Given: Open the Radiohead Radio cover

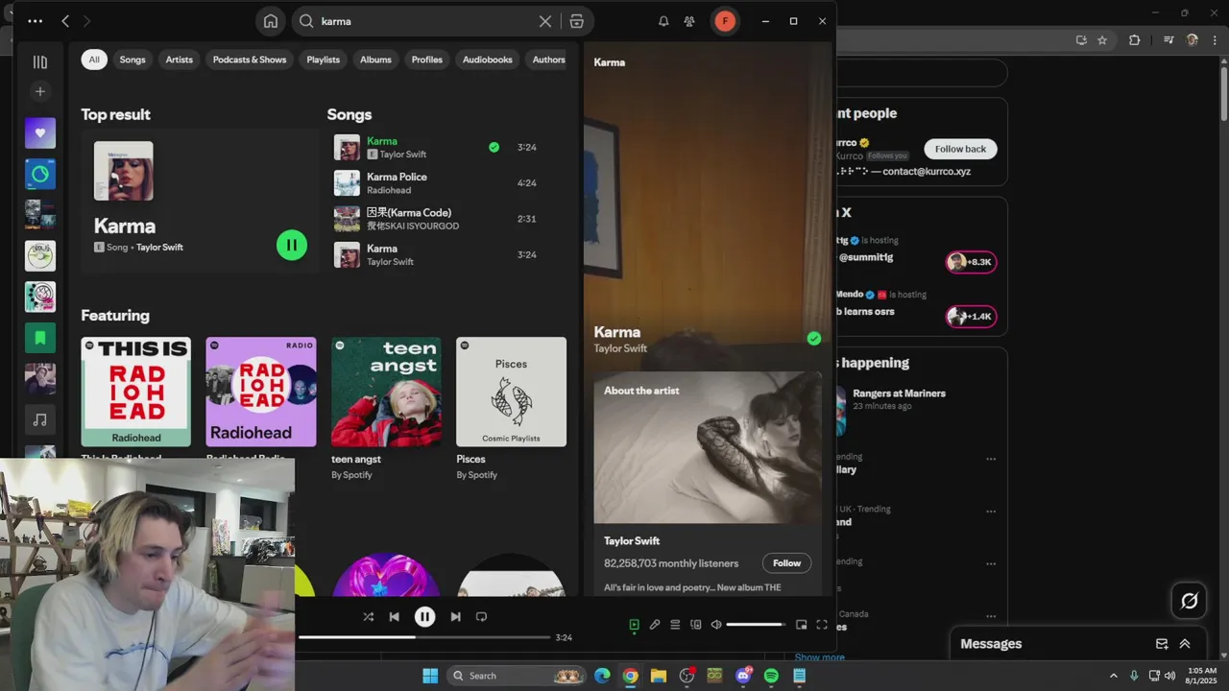Looking at the screenshot, I should [261, 392].
